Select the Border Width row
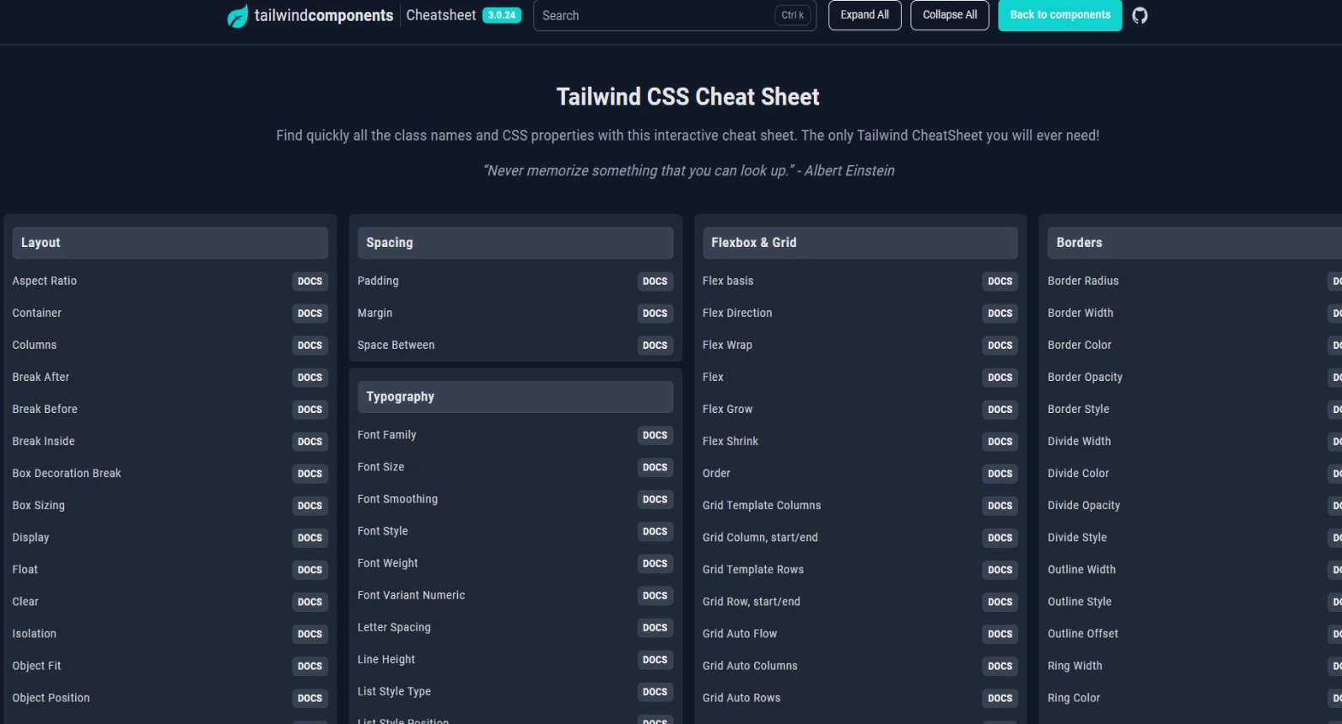The width and height of the screenshot is (1342, 724). (x=1194, y=314)
